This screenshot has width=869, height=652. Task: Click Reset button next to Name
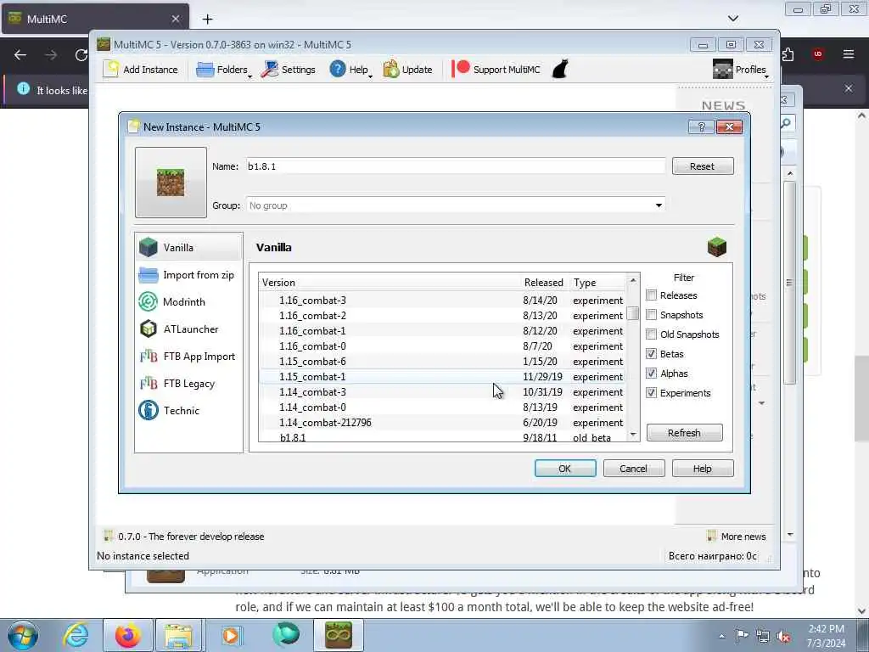703,166
